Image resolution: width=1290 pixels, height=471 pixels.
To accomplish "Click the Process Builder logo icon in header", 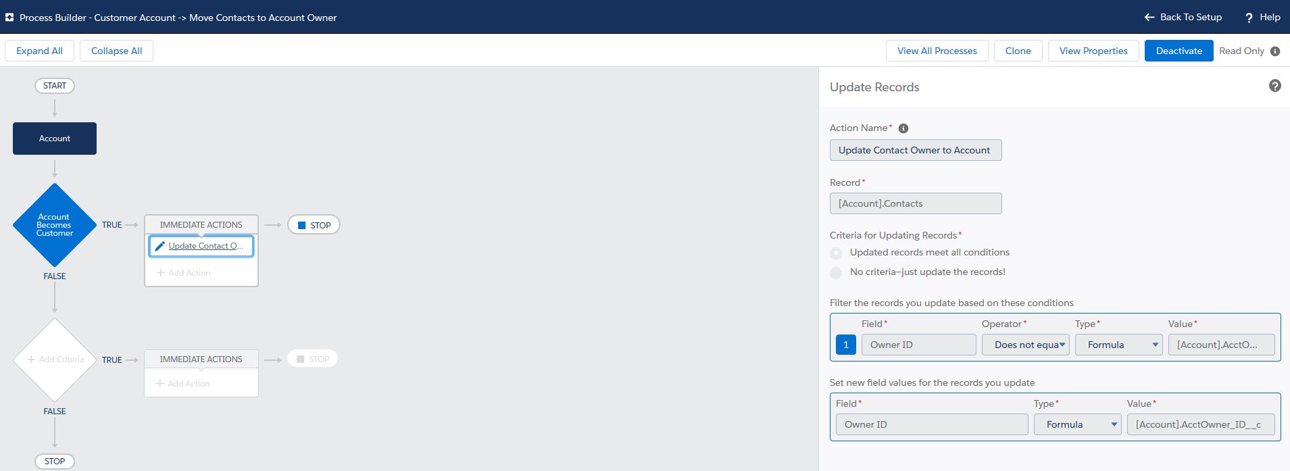I will coord(9,18).
